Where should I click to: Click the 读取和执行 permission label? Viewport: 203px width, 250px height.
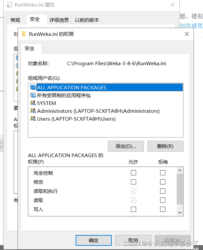(45, 191)
